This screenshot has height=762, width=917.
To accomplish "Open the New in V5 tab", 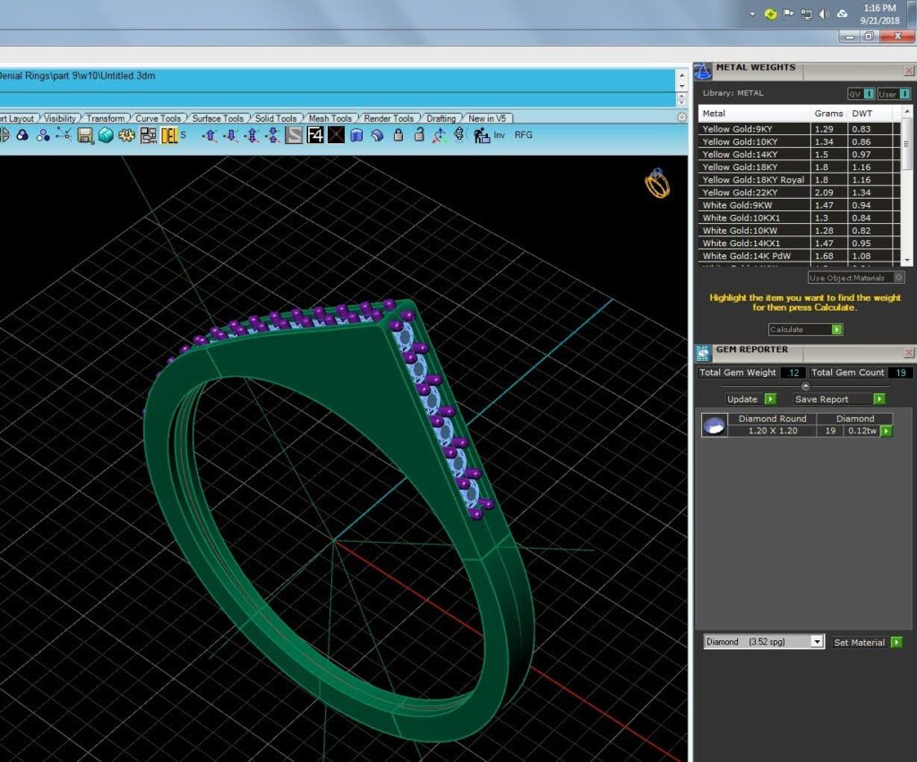I will (487, 118).
